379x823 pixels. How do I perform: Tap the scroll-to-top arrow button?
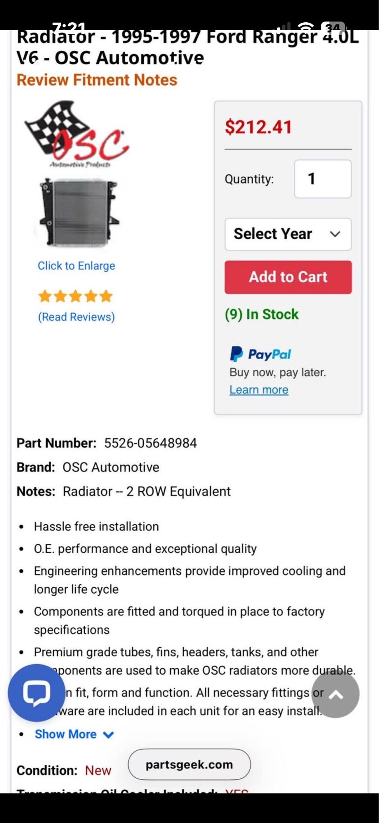point(335,694)
